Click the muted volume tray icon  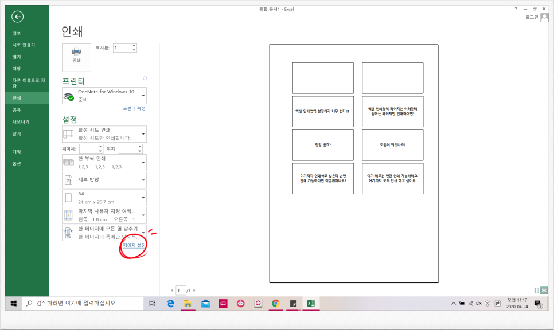coord(479,303)
